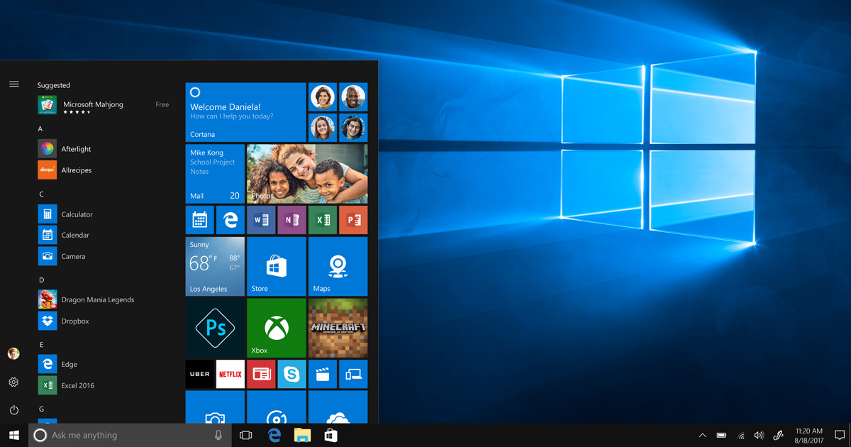
Task: Open the red News tile
Action: tap(261, 374)
